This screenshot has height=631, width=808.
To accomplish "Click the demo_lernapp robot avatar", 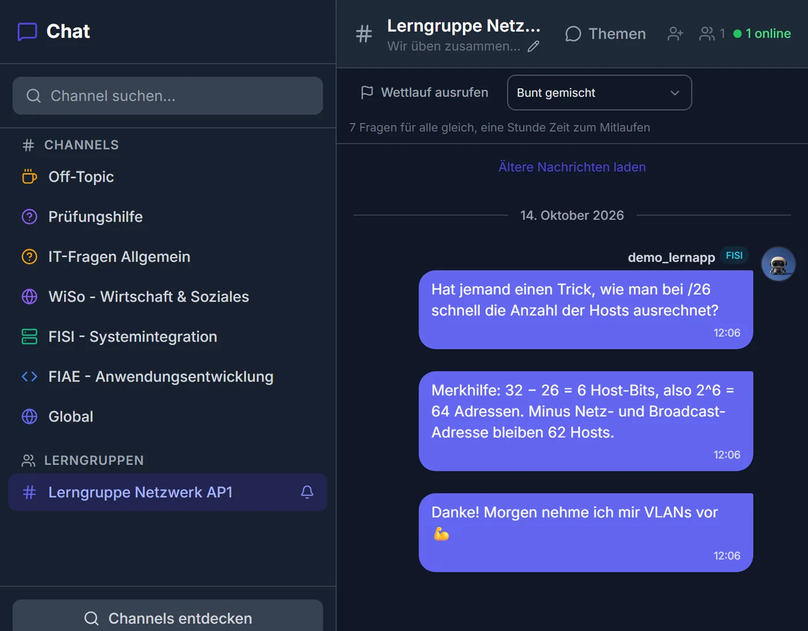I will point(779,264).
